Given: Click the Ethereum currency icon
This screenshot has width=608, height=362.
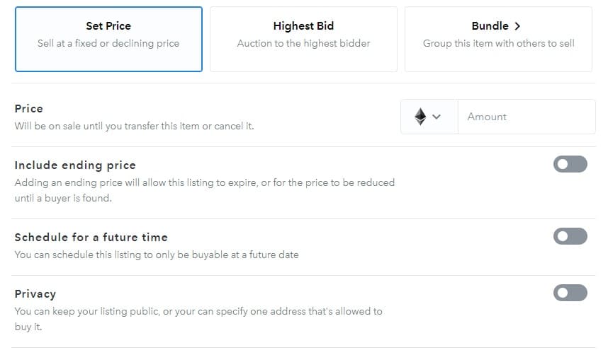Looking at the screenshot, I should [420, 117].
